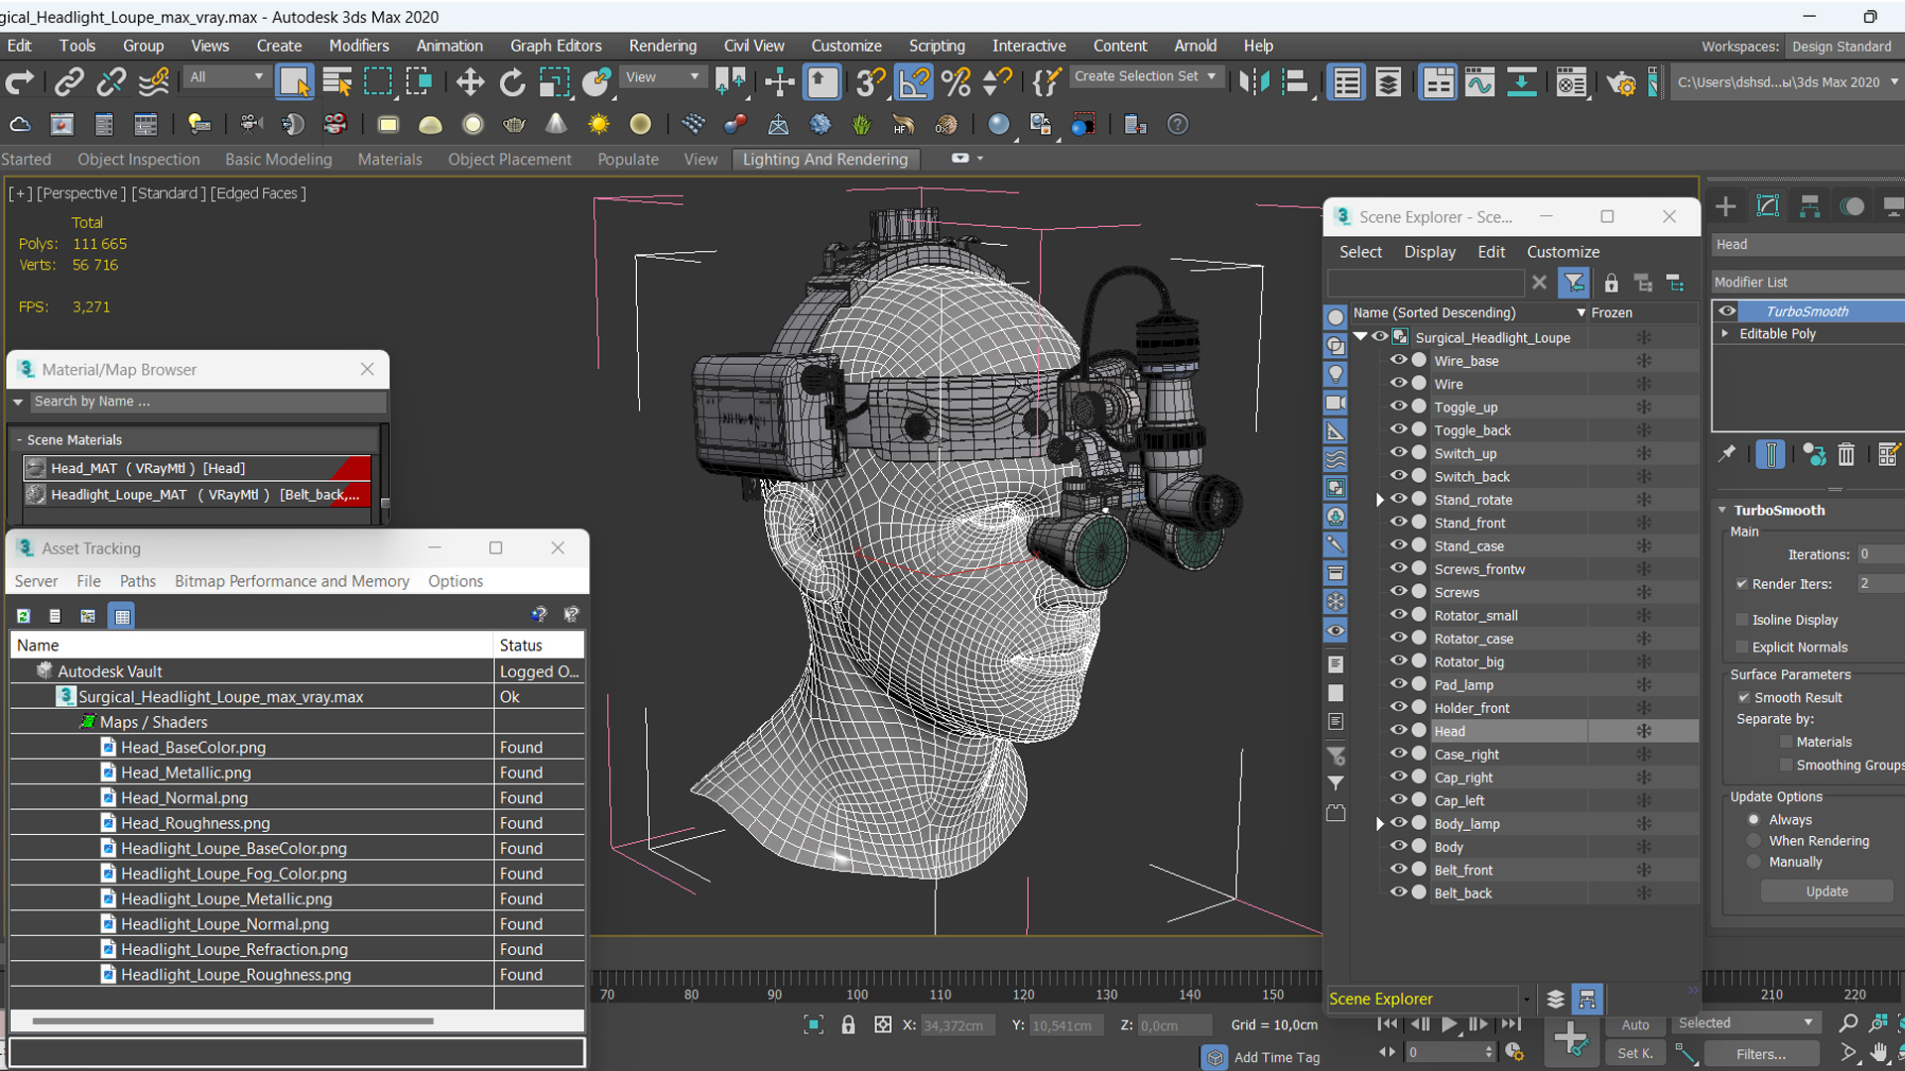Select When Rendering radio button

(x=1752, y=840)
